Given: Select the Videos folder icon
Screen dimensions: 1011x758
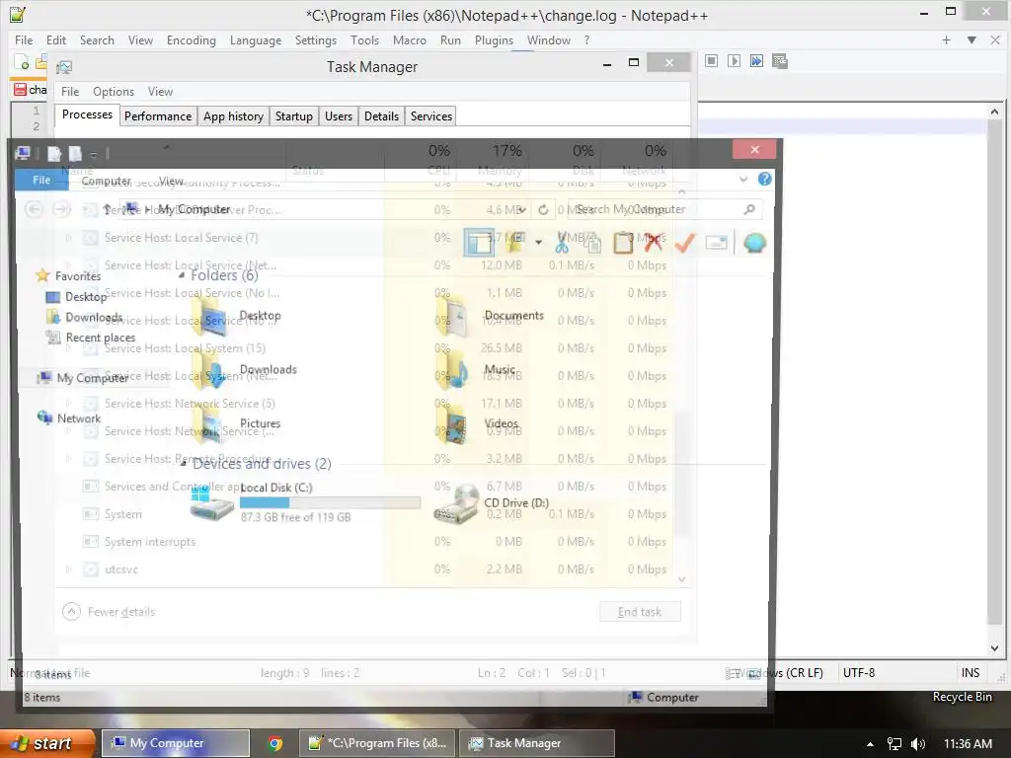Looking at the screenshot, I should pos(451,424).
